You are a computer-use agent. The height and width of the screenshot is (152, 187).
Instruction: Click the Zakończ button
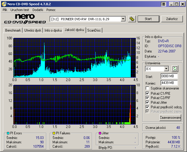[x=172, y=19]
